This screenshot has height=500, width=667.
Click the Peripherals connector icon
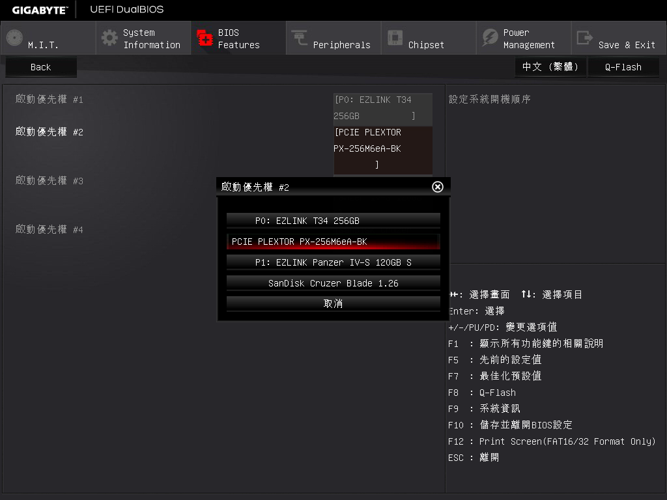click(x=300, y=38)
